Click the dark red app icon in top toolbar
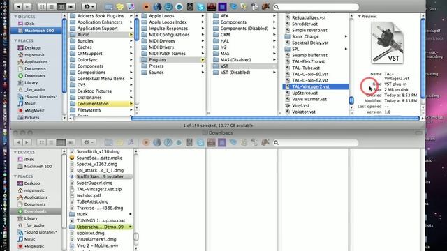 [212, 7]
